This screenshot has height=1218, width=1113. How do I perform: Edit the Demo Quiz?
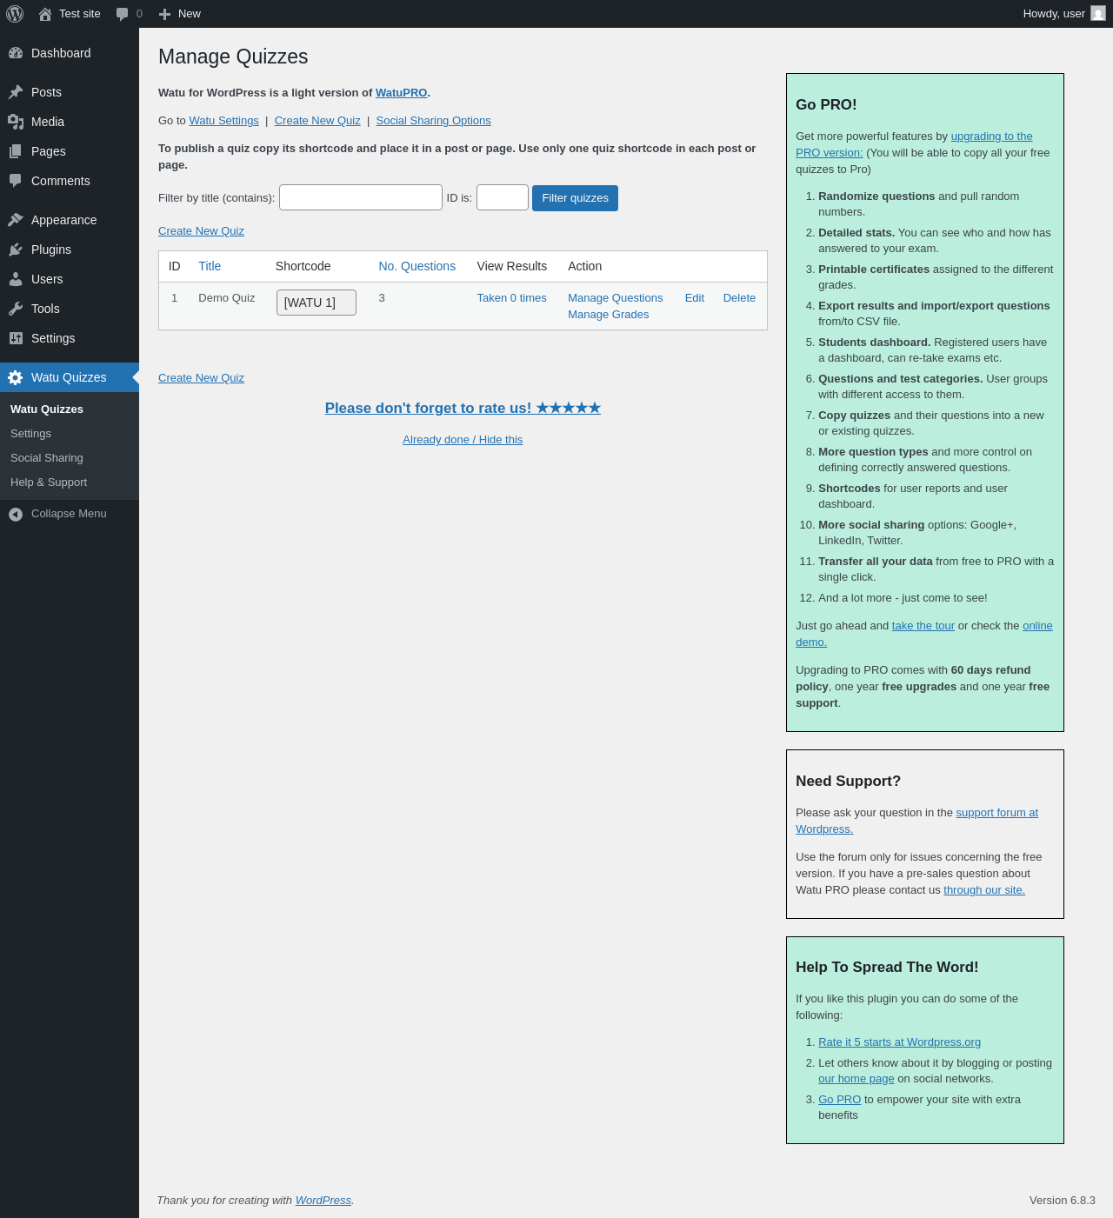tap(695, 298)
